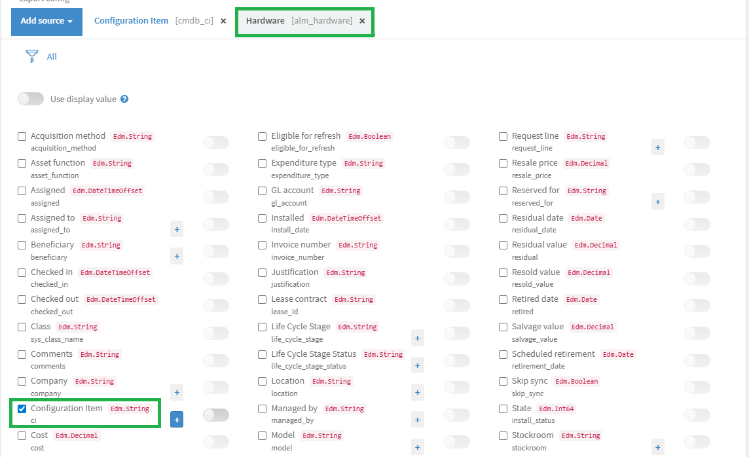Image resolution: width=749 pixels, height=457 pixels.
Task: Enable the Eligible for refresh checkbox
Action: tap(263, 136)
